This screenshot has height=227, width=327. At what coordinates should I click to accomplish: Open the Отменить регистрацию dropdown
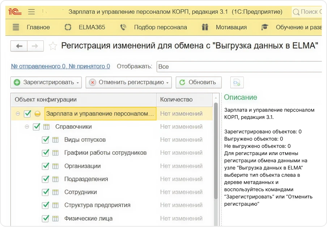(x=128, y=82)
